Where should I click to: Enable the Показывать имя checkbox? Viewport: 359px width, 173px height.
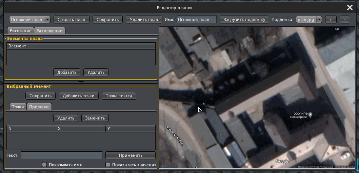tap(44, 165)
